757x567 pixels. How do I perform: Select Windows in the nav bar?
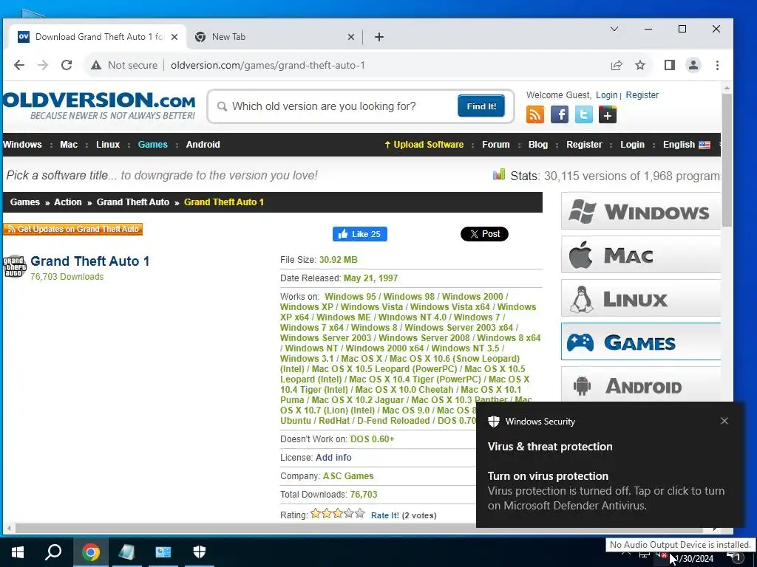pos(22,145)
